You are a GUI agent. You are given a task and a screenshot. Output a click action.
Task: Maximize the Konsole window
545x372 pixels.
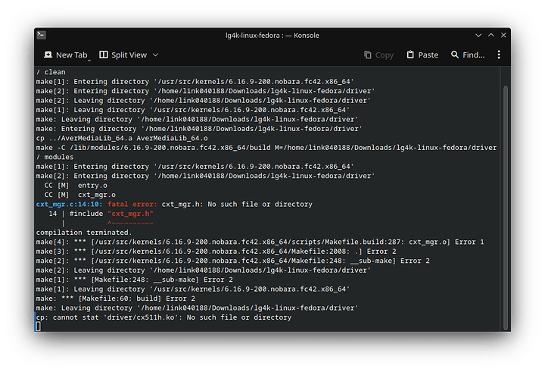pos(490,35)
